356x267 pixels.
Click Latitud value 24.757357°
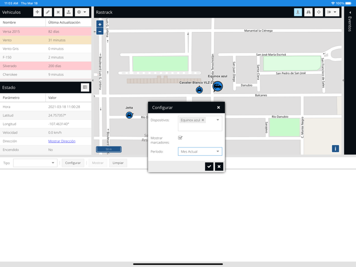57,115
